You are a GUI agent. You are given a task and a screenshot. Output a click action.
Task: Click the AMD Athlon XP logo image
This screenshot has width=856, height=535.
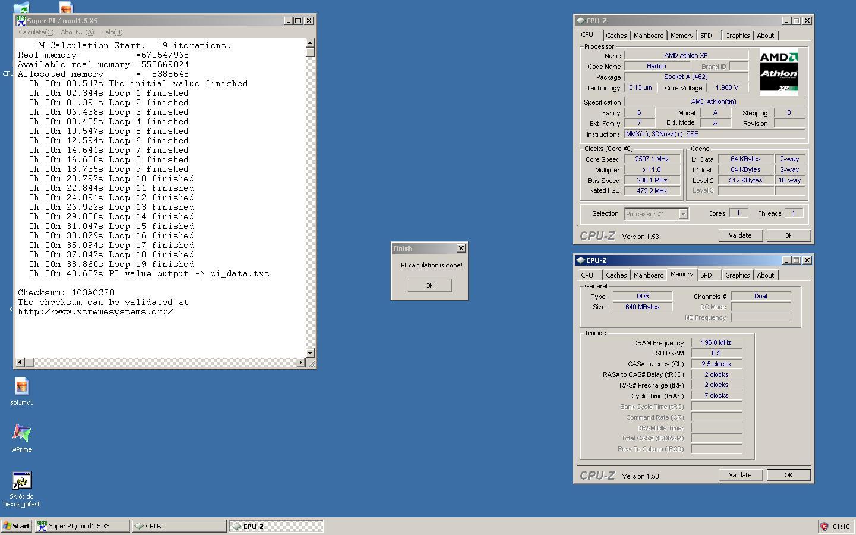(779, 73)
